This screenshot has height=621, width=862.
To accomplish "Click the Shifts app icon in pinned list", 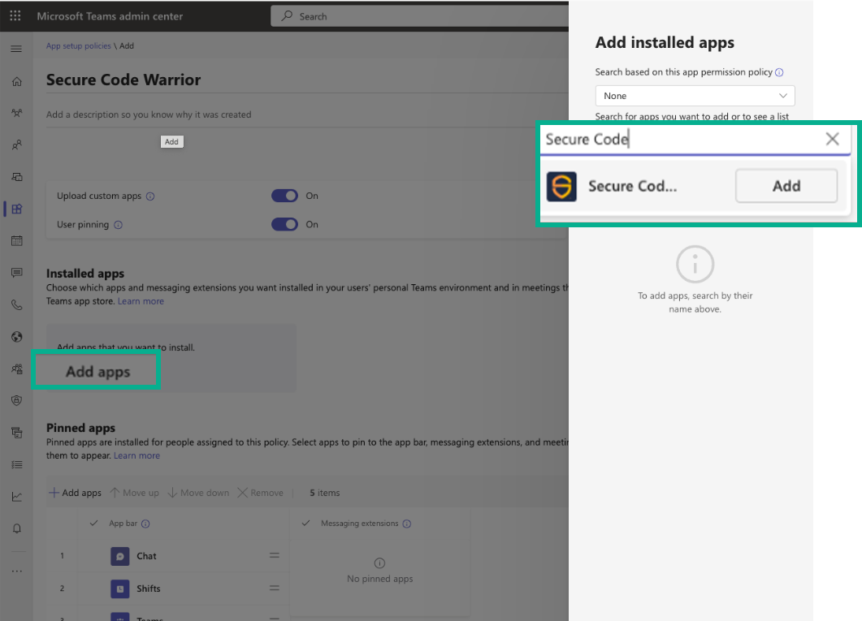I will pyautogui.click(x=120, y=589).
